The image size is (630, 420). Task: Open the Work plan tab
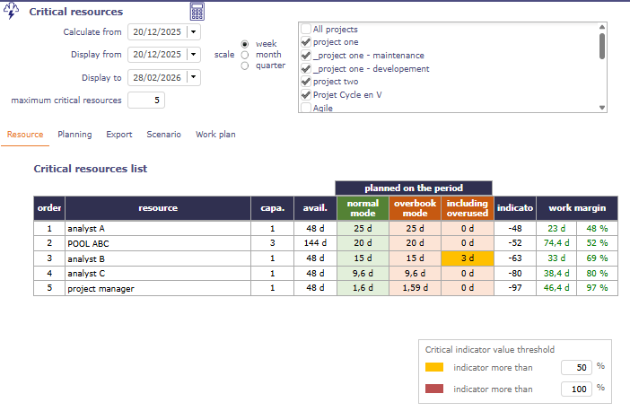tap(215, 135)
